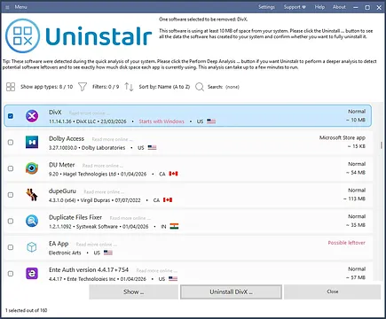The height and width of the screenshot is (319, 386).
Task: Click the Show ... button
Action: [x=134, y=292]
